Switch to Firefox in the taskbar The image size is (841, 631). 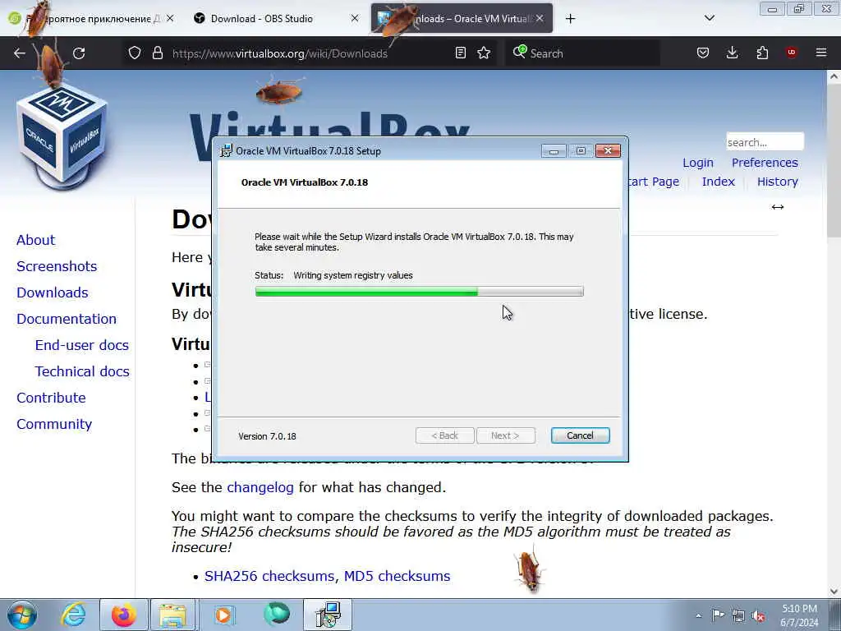coord(124,615)
